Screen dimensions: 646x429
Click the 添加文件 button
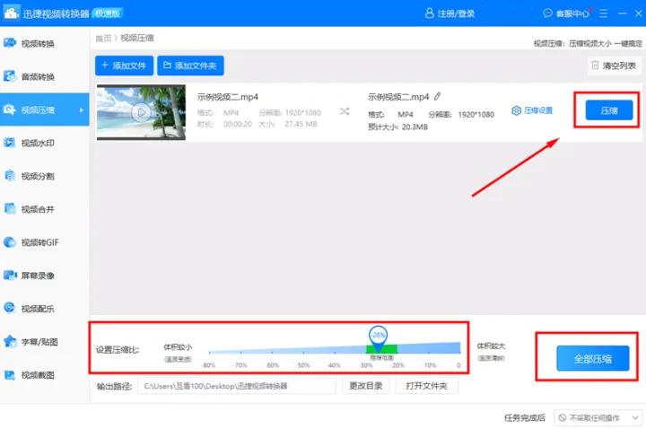124,66
